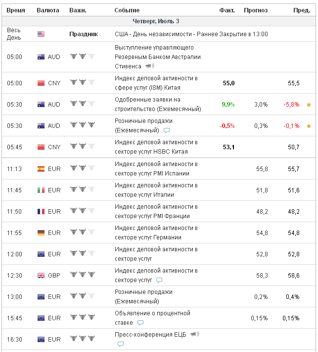Image resolution: width=318 pixels, height=352 pixels.
Task: Click the megaphone icon beside Stevens' speech event
Action: 150,66
